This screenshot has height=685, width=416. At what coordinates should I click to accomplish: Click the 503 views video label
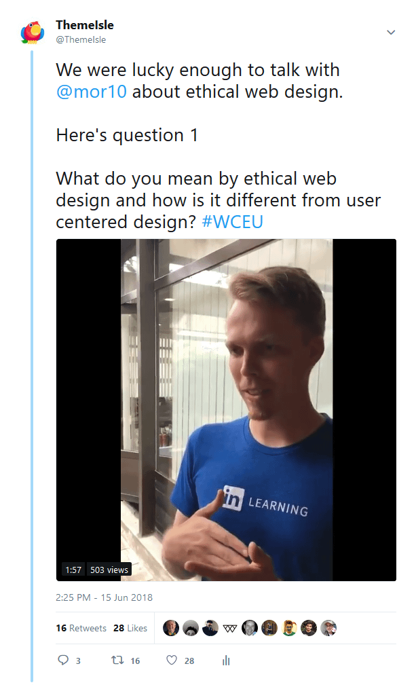pos(109,570)
